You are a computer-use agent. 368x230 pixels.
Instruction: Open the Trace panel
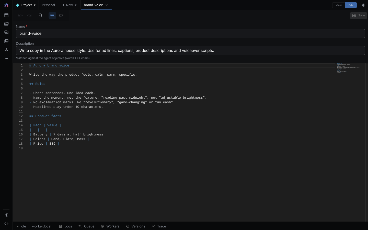[159, 226]
